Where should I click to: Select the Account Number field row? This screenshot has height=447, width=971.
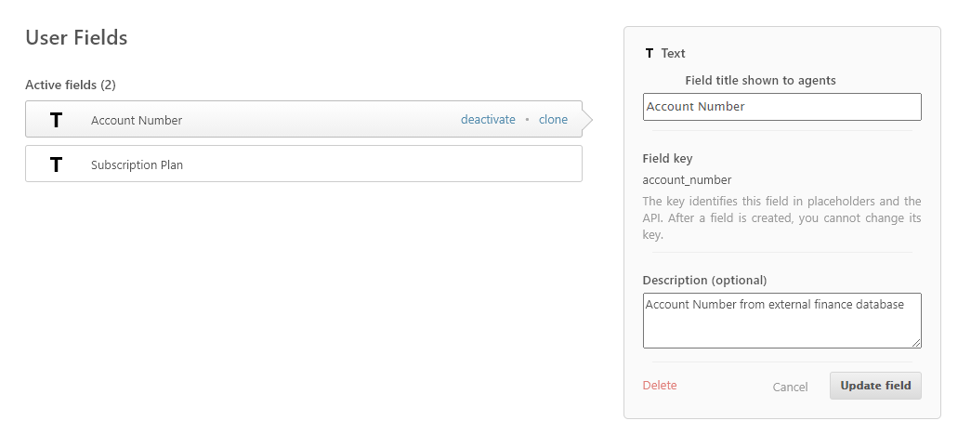click(260, 120)
